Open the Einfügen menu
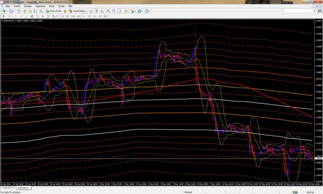 click(28, 6)
